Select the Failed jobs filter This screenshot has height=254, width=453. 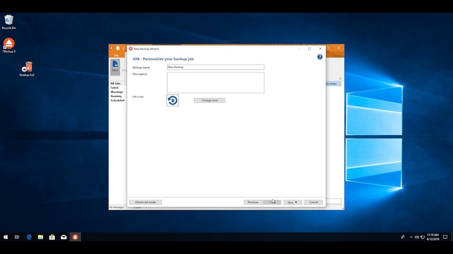tap(115, 88)
